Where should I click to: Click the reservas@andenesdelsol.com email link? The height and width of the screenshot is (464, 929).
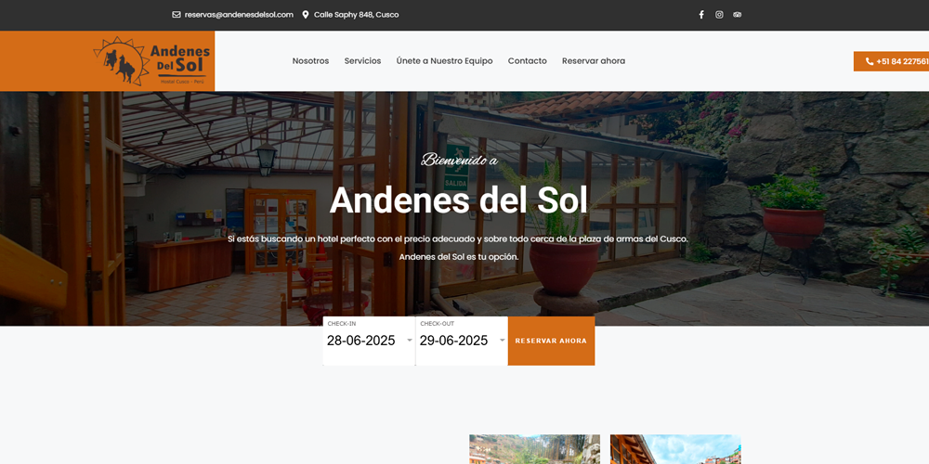[x=239, y=15]
